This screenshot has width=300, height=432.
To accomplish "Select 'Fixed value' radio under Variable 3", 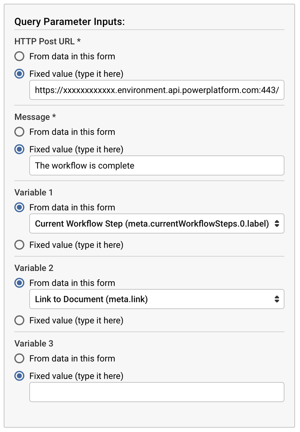I will (19, 376).
